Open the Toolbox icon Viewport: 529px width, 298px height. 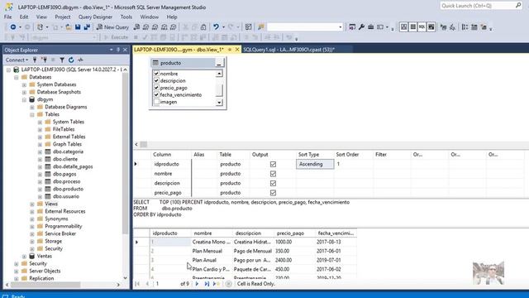[x=371, y=27]
